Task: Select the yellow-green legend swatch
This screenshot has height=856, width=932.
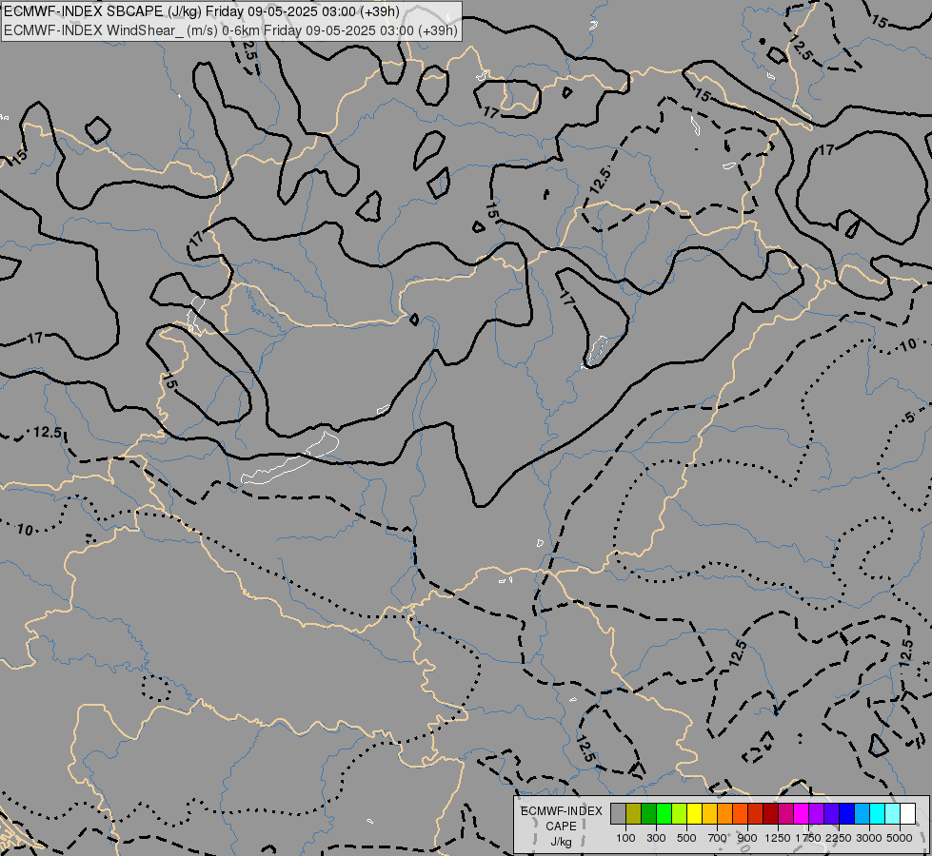Action: (x=680, y=813)
